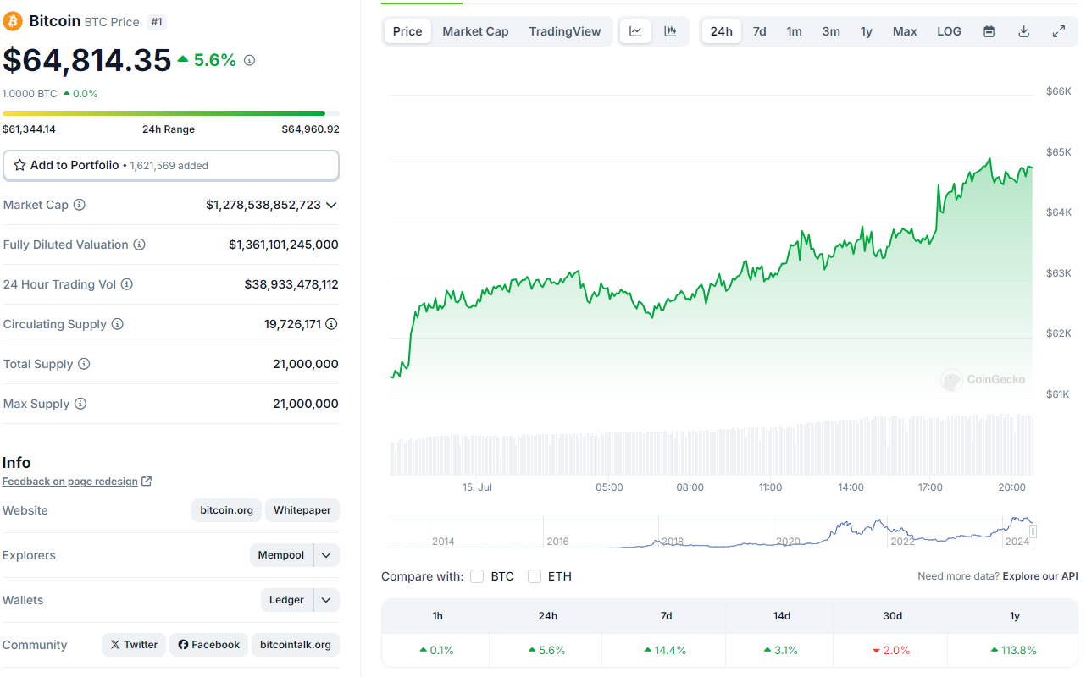
Task: Open the bitcointalk.org community link
Action: click(296, 645)
